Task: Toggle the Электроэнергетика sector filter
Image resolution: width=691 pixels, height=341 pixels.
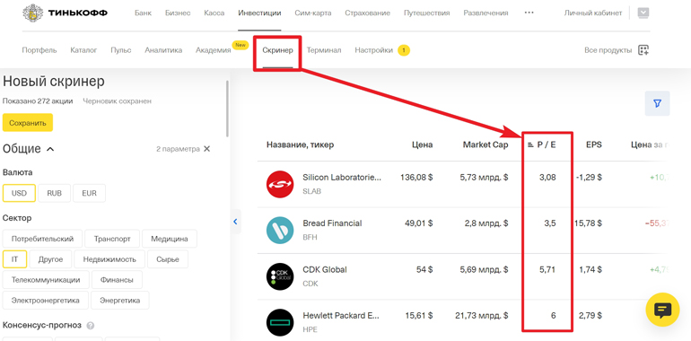Action: pos(46,301)
